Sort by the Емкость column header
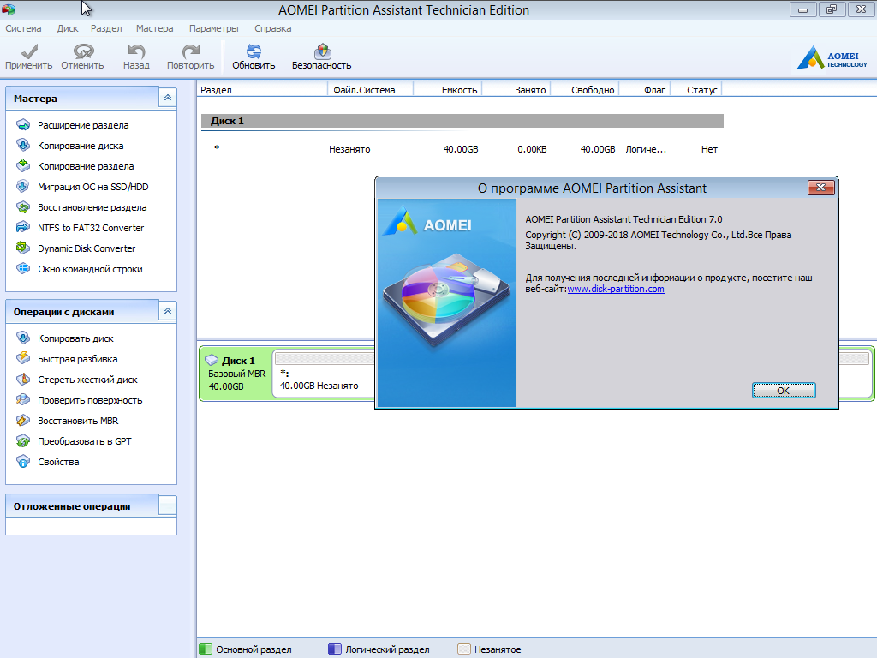The image size is (877, 658). tap(447, 89)
